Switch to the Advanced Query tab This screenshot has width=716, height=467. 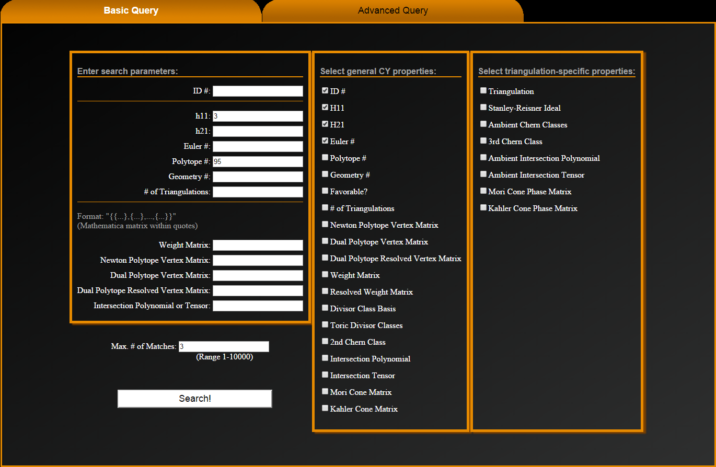(x=392, y=11)
